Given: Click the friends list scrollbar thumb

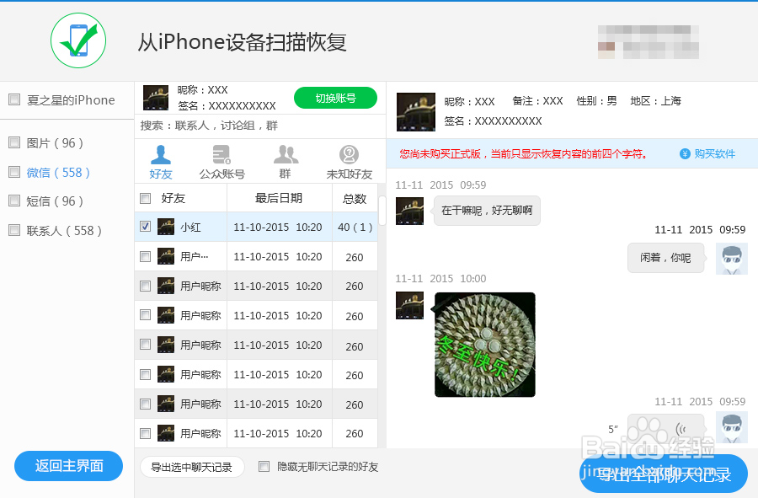Looking at the screenshot, I should (x=382, y=211).
